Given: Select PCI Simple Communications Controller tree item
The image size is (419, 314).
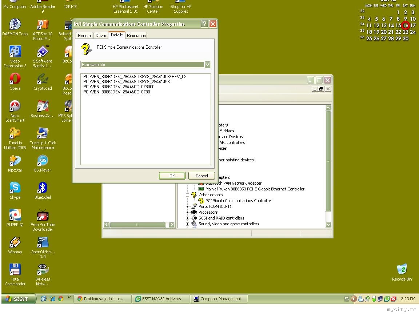Looking at the screenshot, I should pos(238,201).
